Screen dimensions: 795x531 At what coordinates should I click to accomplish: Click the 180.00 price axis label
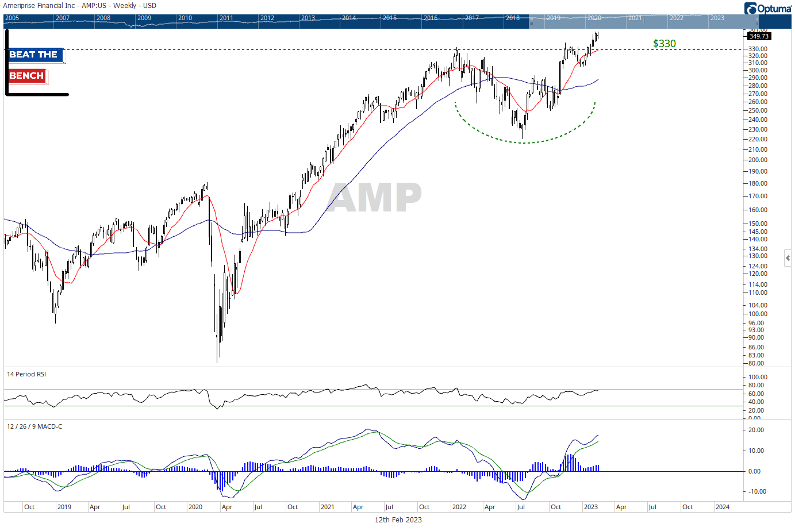tap(758, 183)
